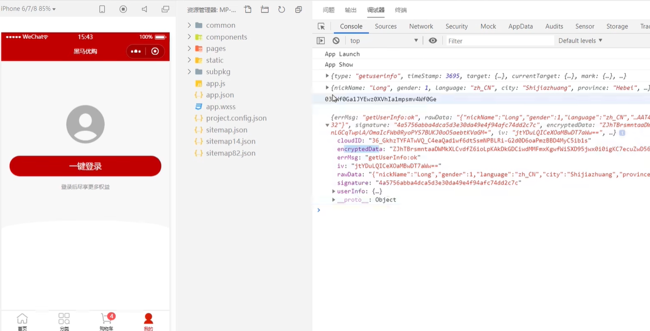Screen dimensions: 650x331
Task: Select the Sensor tab
Action: (585, 26)
